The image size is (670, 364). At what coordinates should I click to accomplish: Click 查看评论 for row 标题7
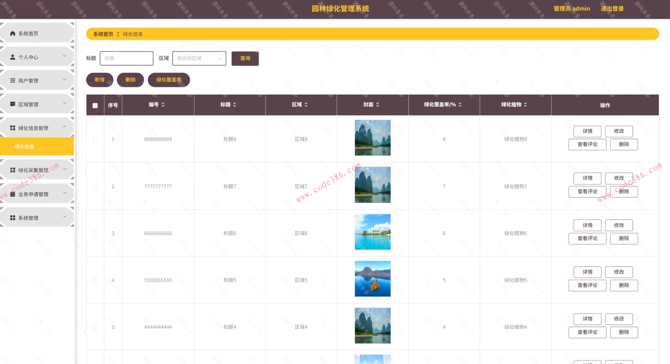[x=587, y=191]
